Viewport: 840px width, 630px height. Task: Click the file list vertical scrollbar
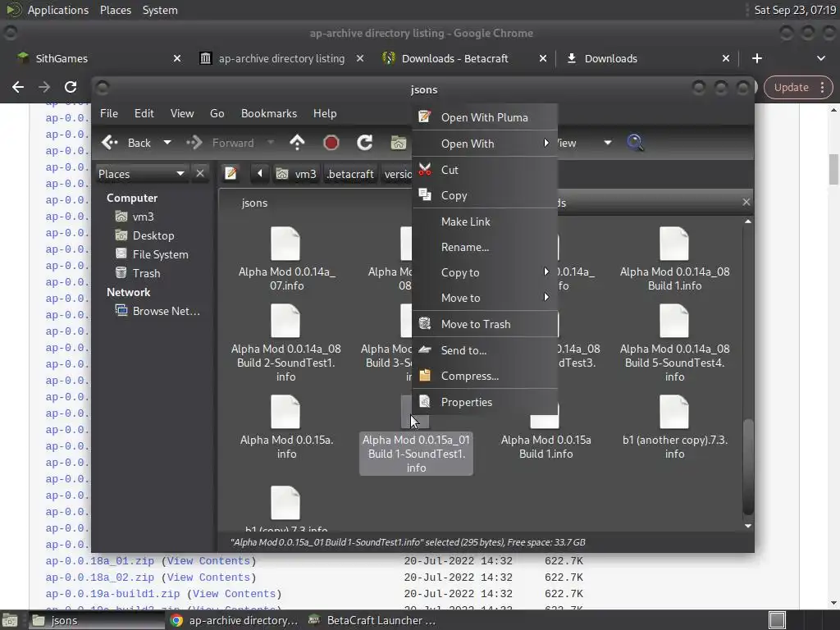(748, 466)
